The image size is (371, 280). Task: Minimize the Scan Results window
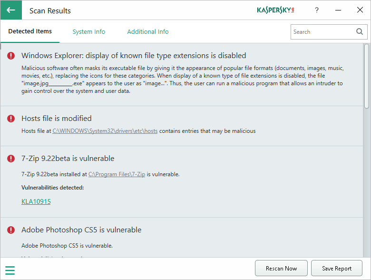[338, 10]
